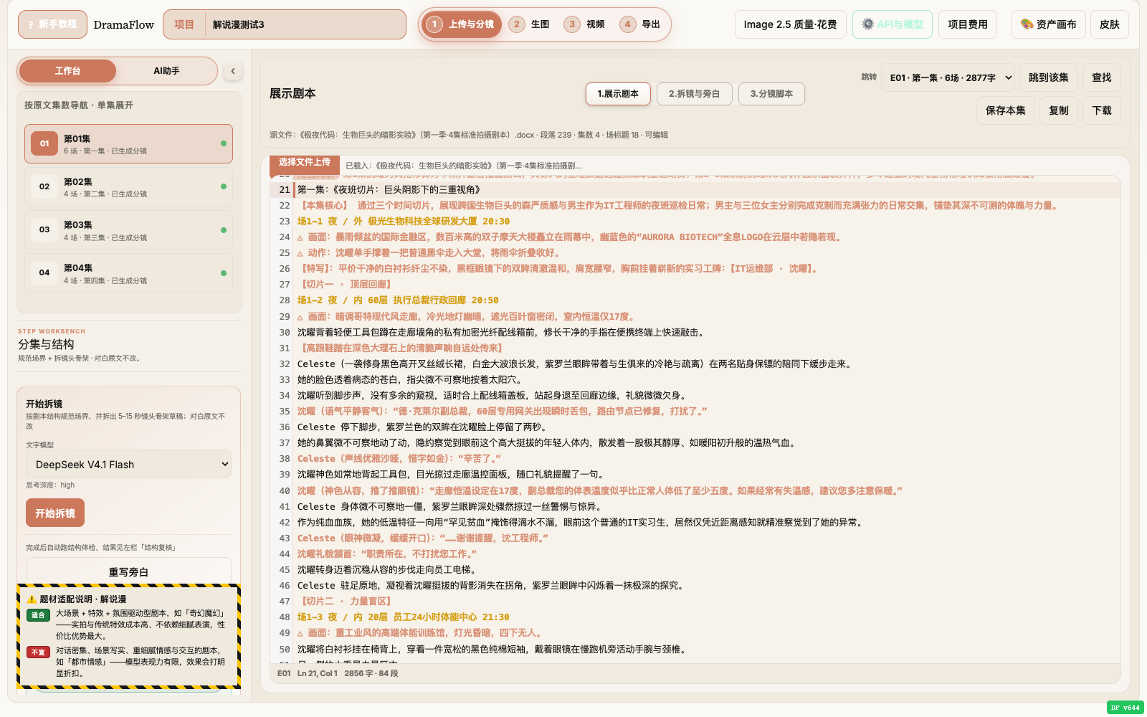Click green status dot of 第03集
The width and height of the screenshot is (1147, 717).
pos(224,230)
